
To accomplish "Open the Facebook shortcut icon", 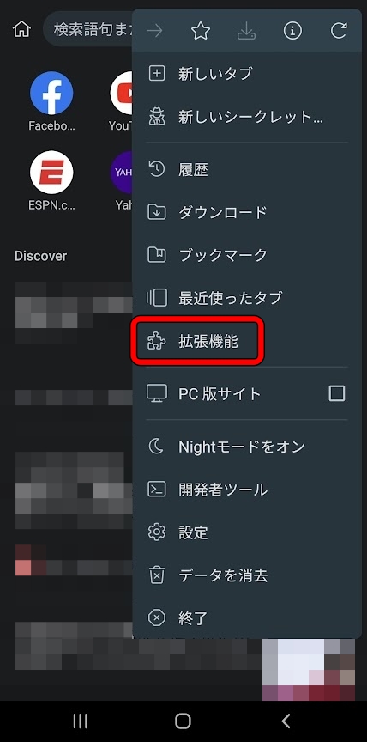I will point(51,94).
